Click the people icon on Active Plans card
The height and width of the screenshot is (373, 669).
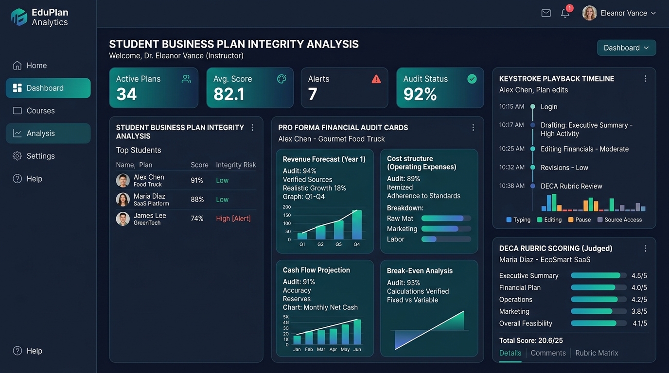[x=186, y=79]
